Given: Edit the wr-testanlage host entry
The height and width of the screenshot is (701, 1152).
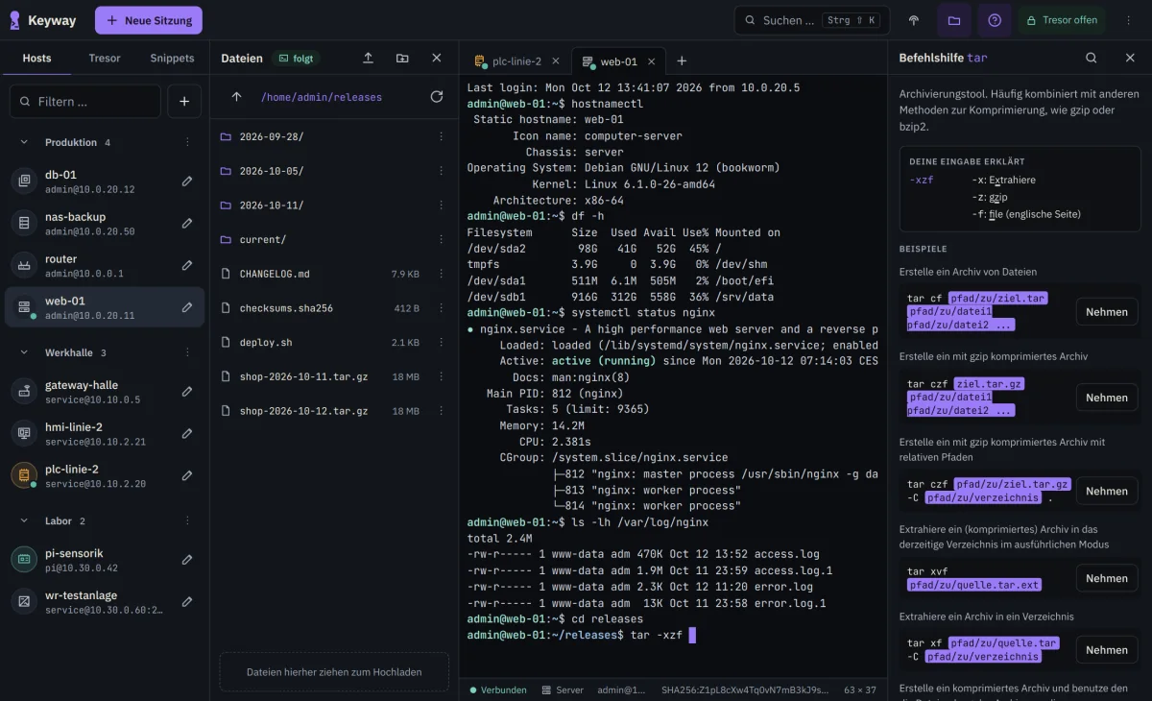Looking at the screenshot, I should tap(187, 602).
